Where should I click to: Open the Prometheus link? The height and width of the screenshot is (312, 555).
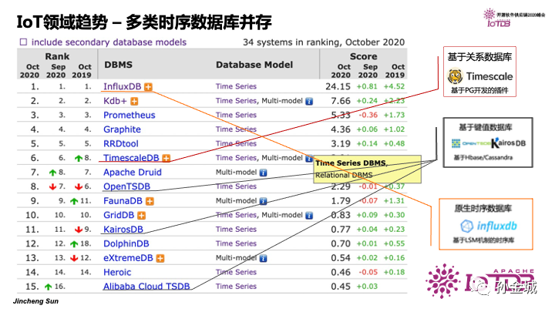pyautogui.click(x=129, y=116)
